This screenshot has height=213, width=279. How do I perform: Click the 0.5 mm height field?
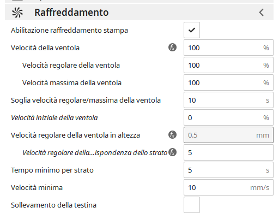(x=228, y=135)
